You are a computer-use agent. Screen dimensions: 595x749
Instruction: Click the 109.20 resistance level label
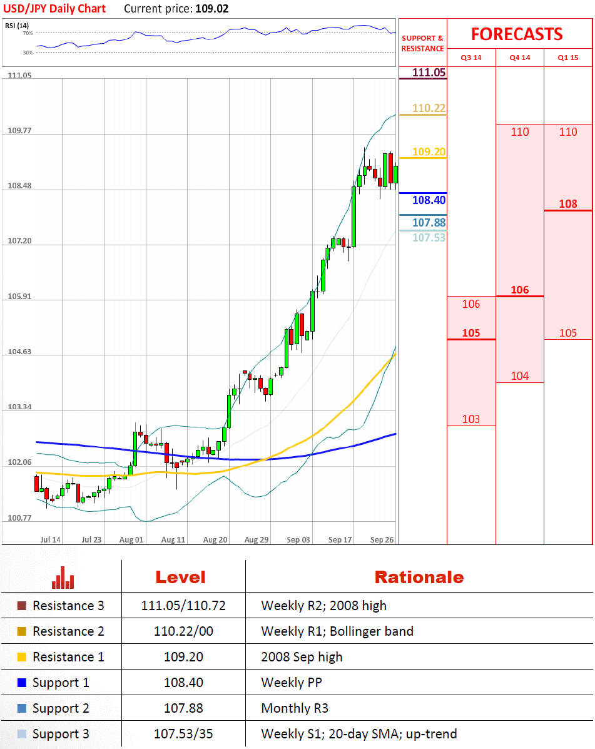[429, 151]
